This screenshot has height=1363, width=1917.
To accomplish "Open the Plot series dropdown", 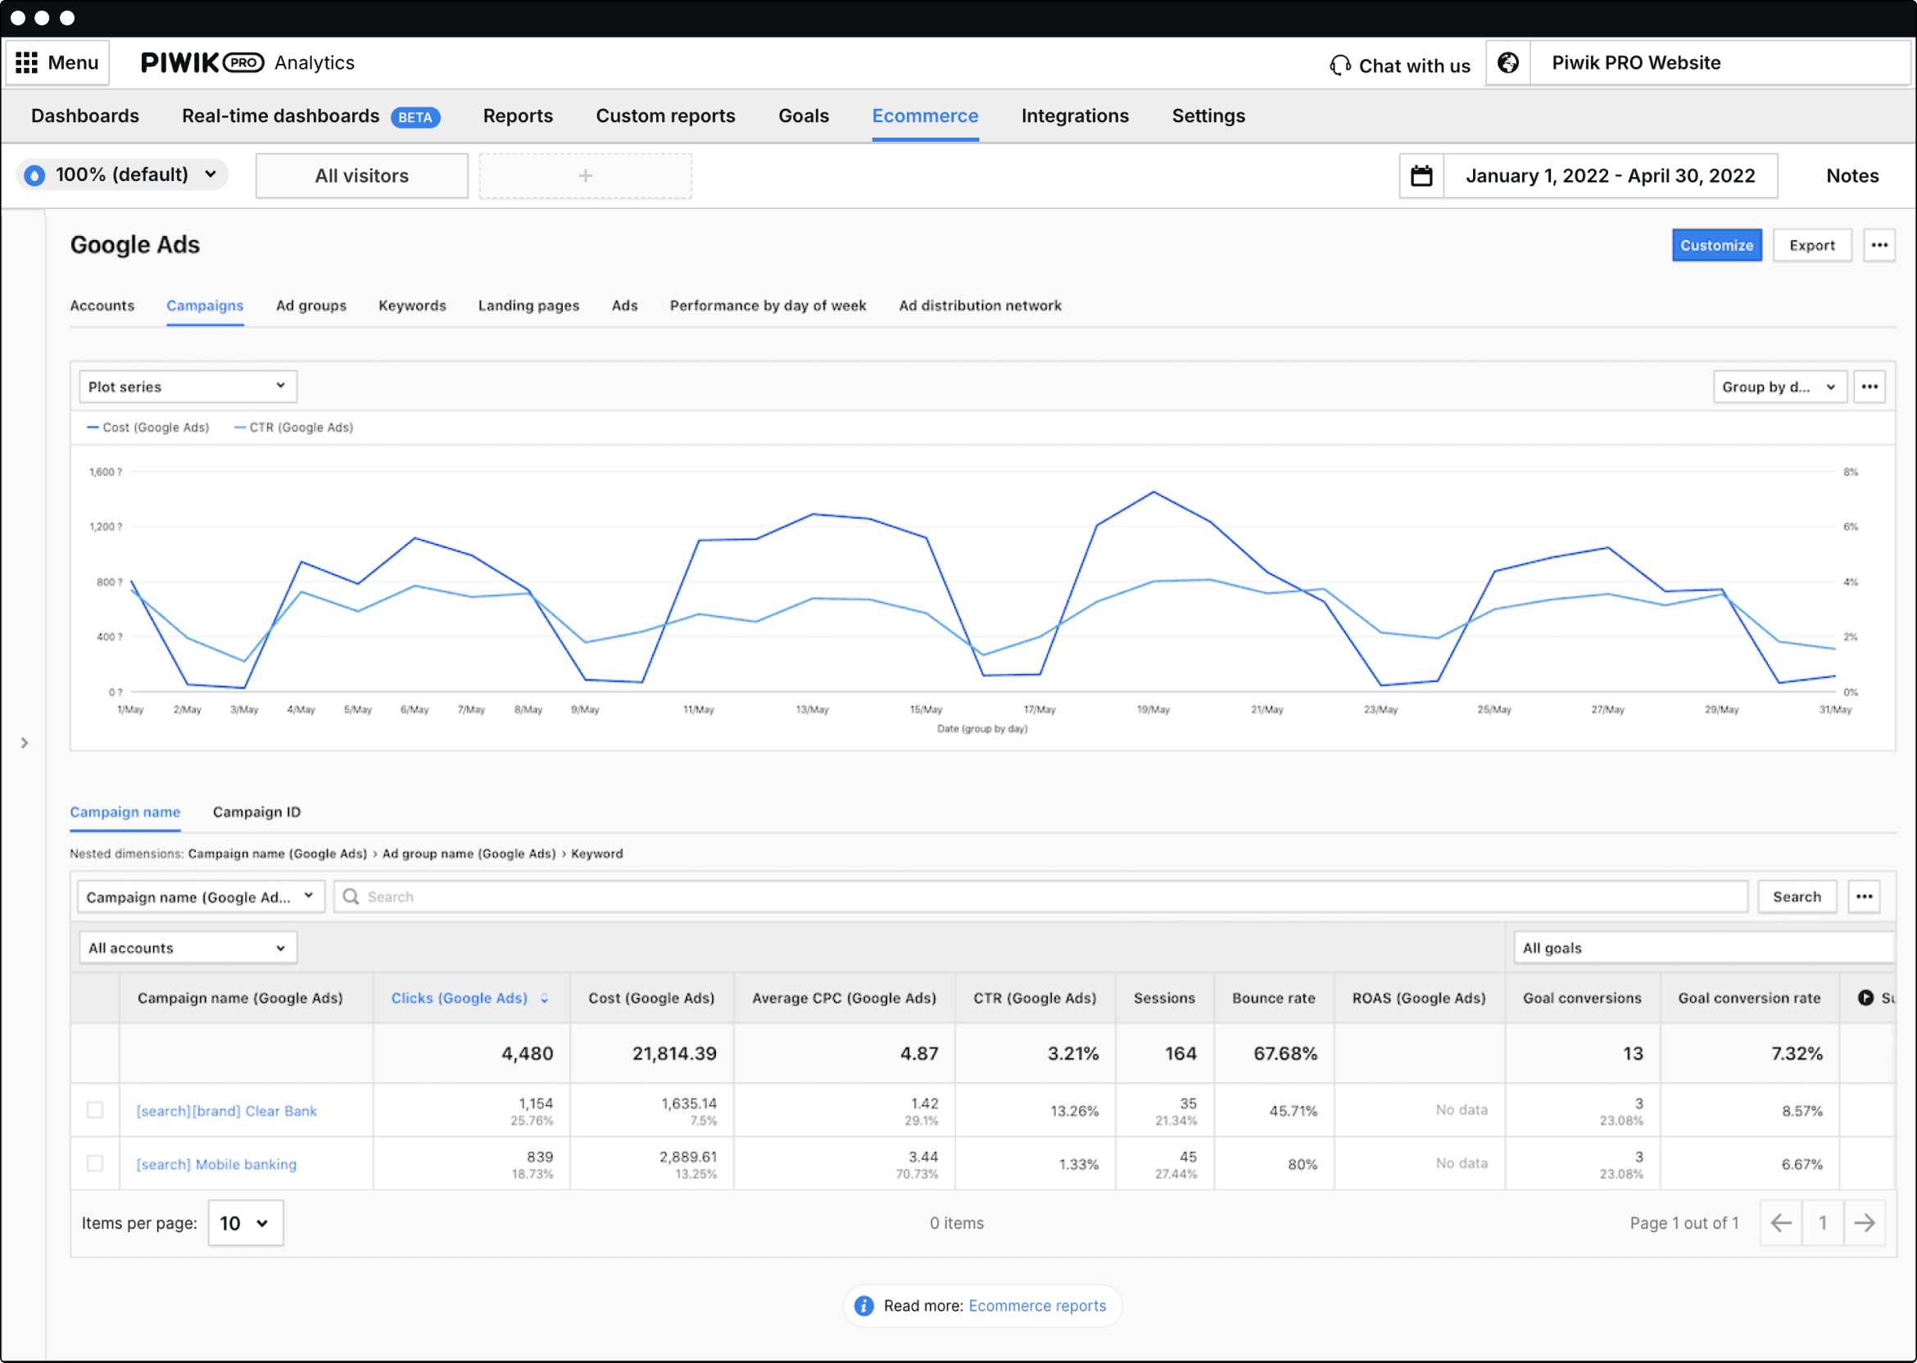I will point(187,386).
